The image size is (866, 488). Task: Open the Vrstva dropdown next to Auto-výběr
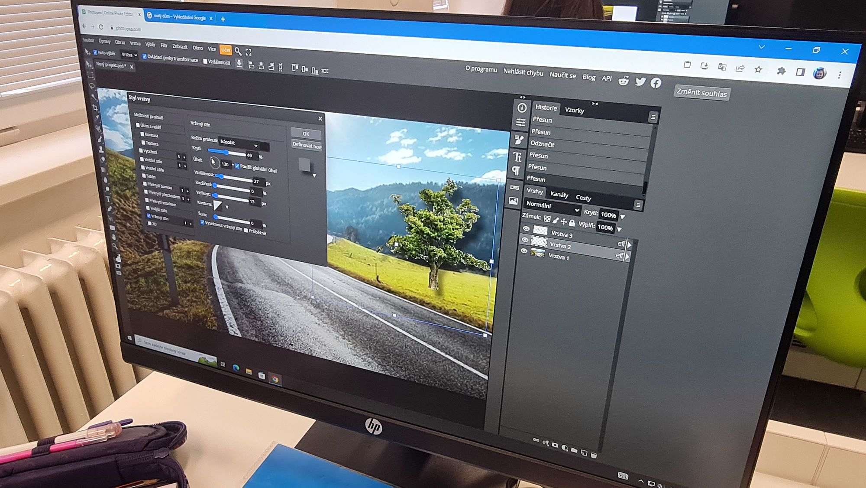point(129,55)
